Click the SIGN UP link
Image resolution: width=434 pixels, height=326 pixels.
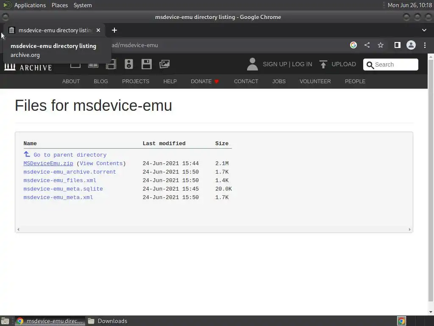275,64
